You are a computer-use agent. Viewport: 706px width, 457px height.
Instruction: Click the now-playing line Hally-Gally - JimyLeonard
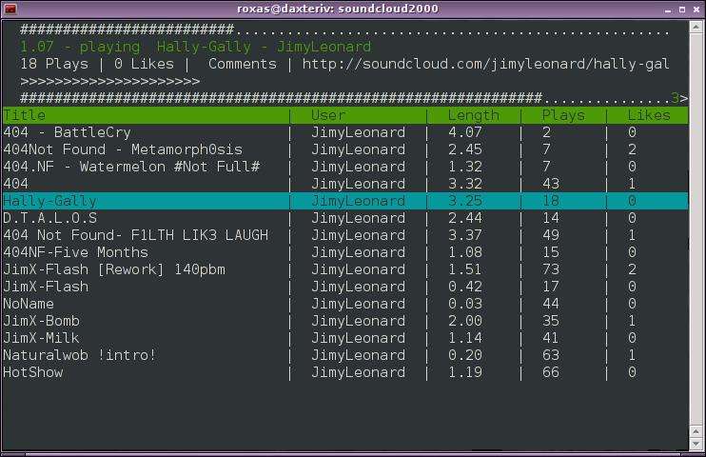(x=264, y=47)
